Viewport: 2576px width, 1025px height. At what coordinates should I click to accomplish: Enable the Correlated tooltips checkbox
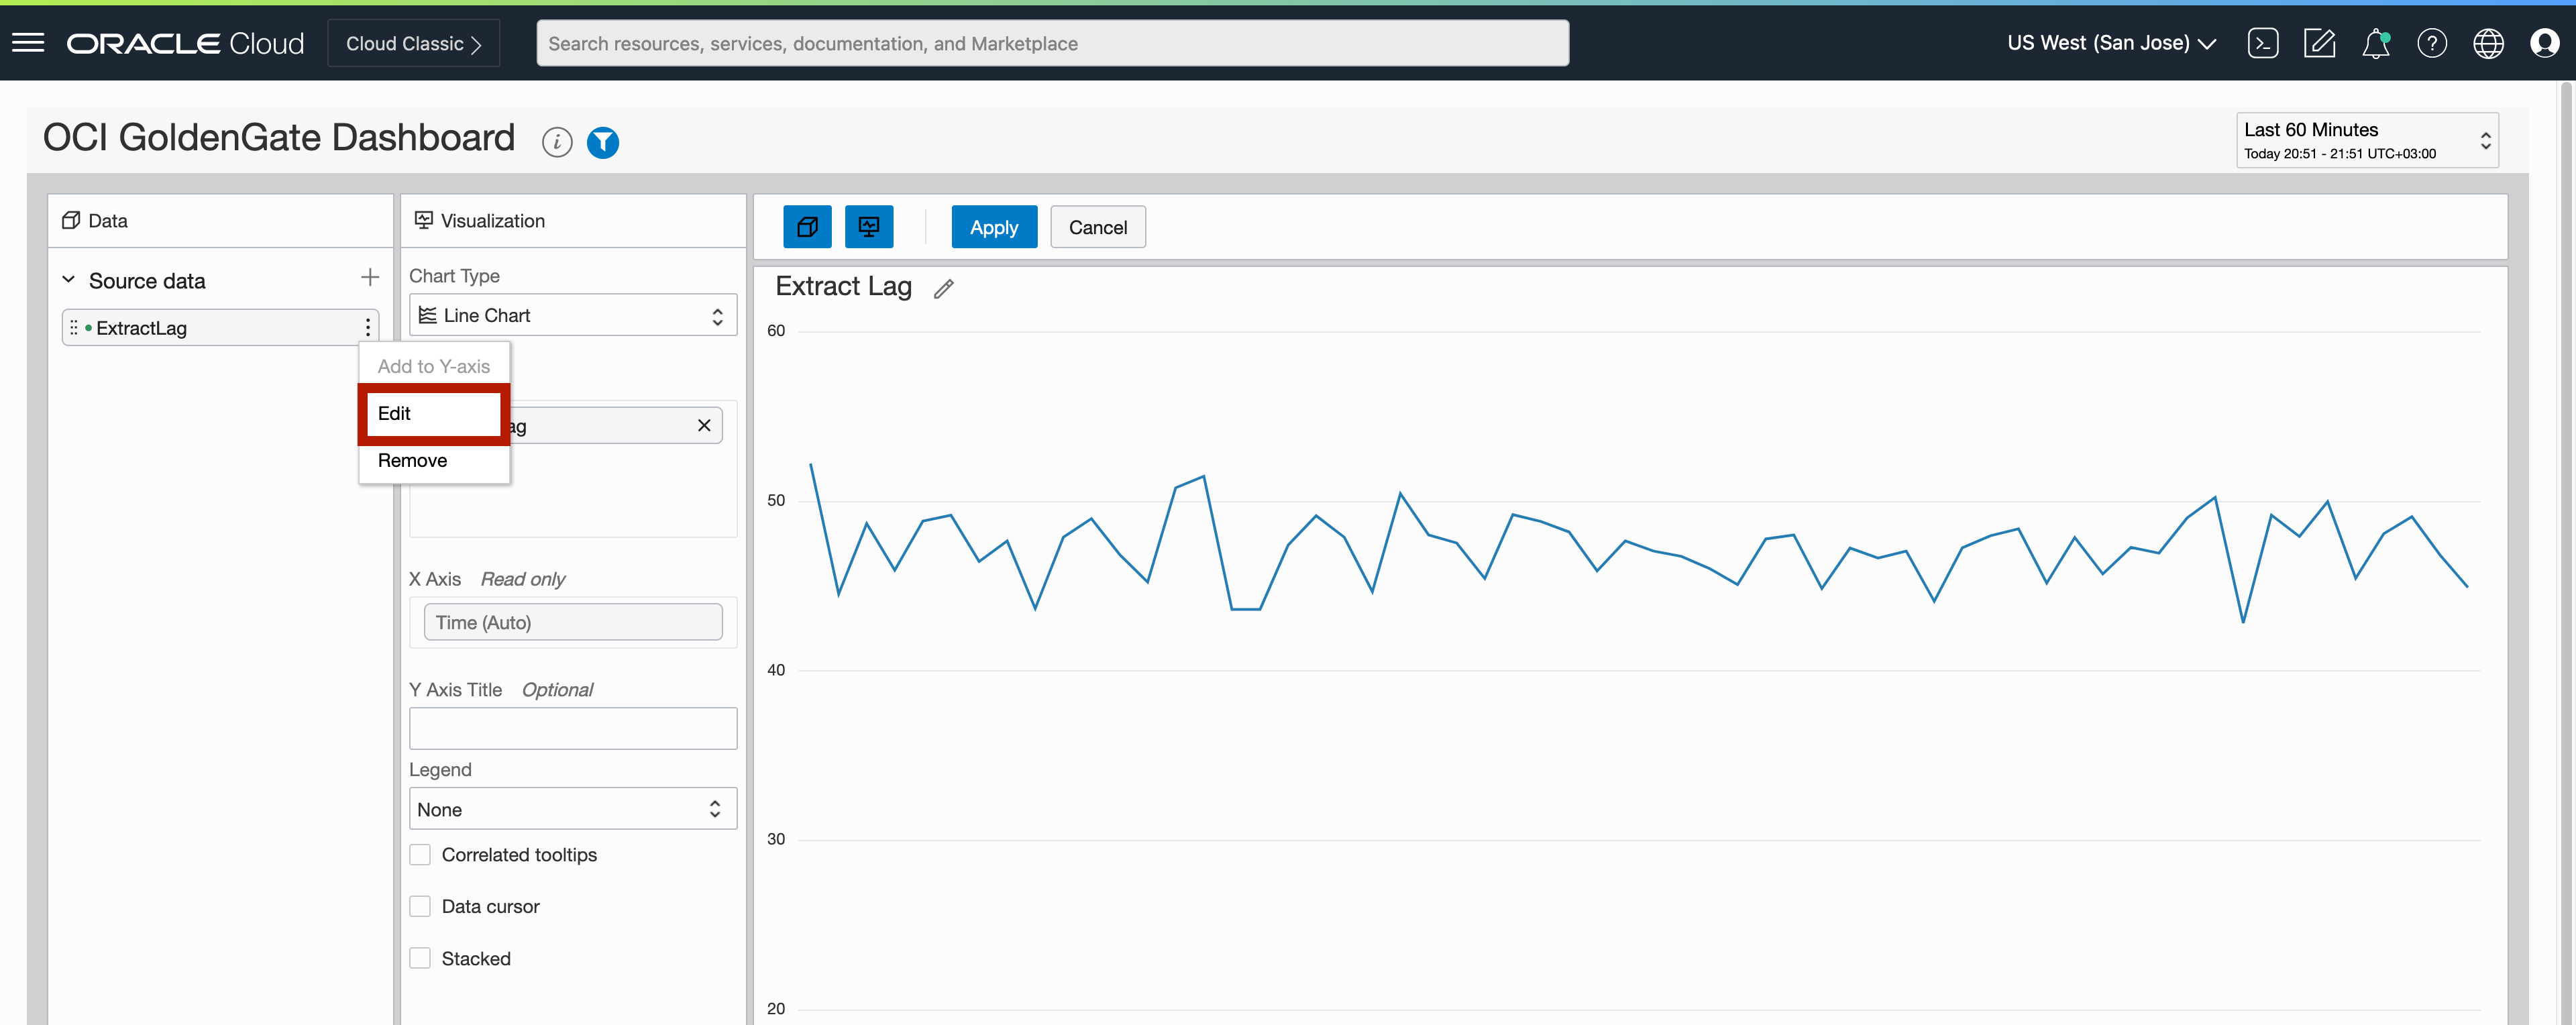[420, 854]
